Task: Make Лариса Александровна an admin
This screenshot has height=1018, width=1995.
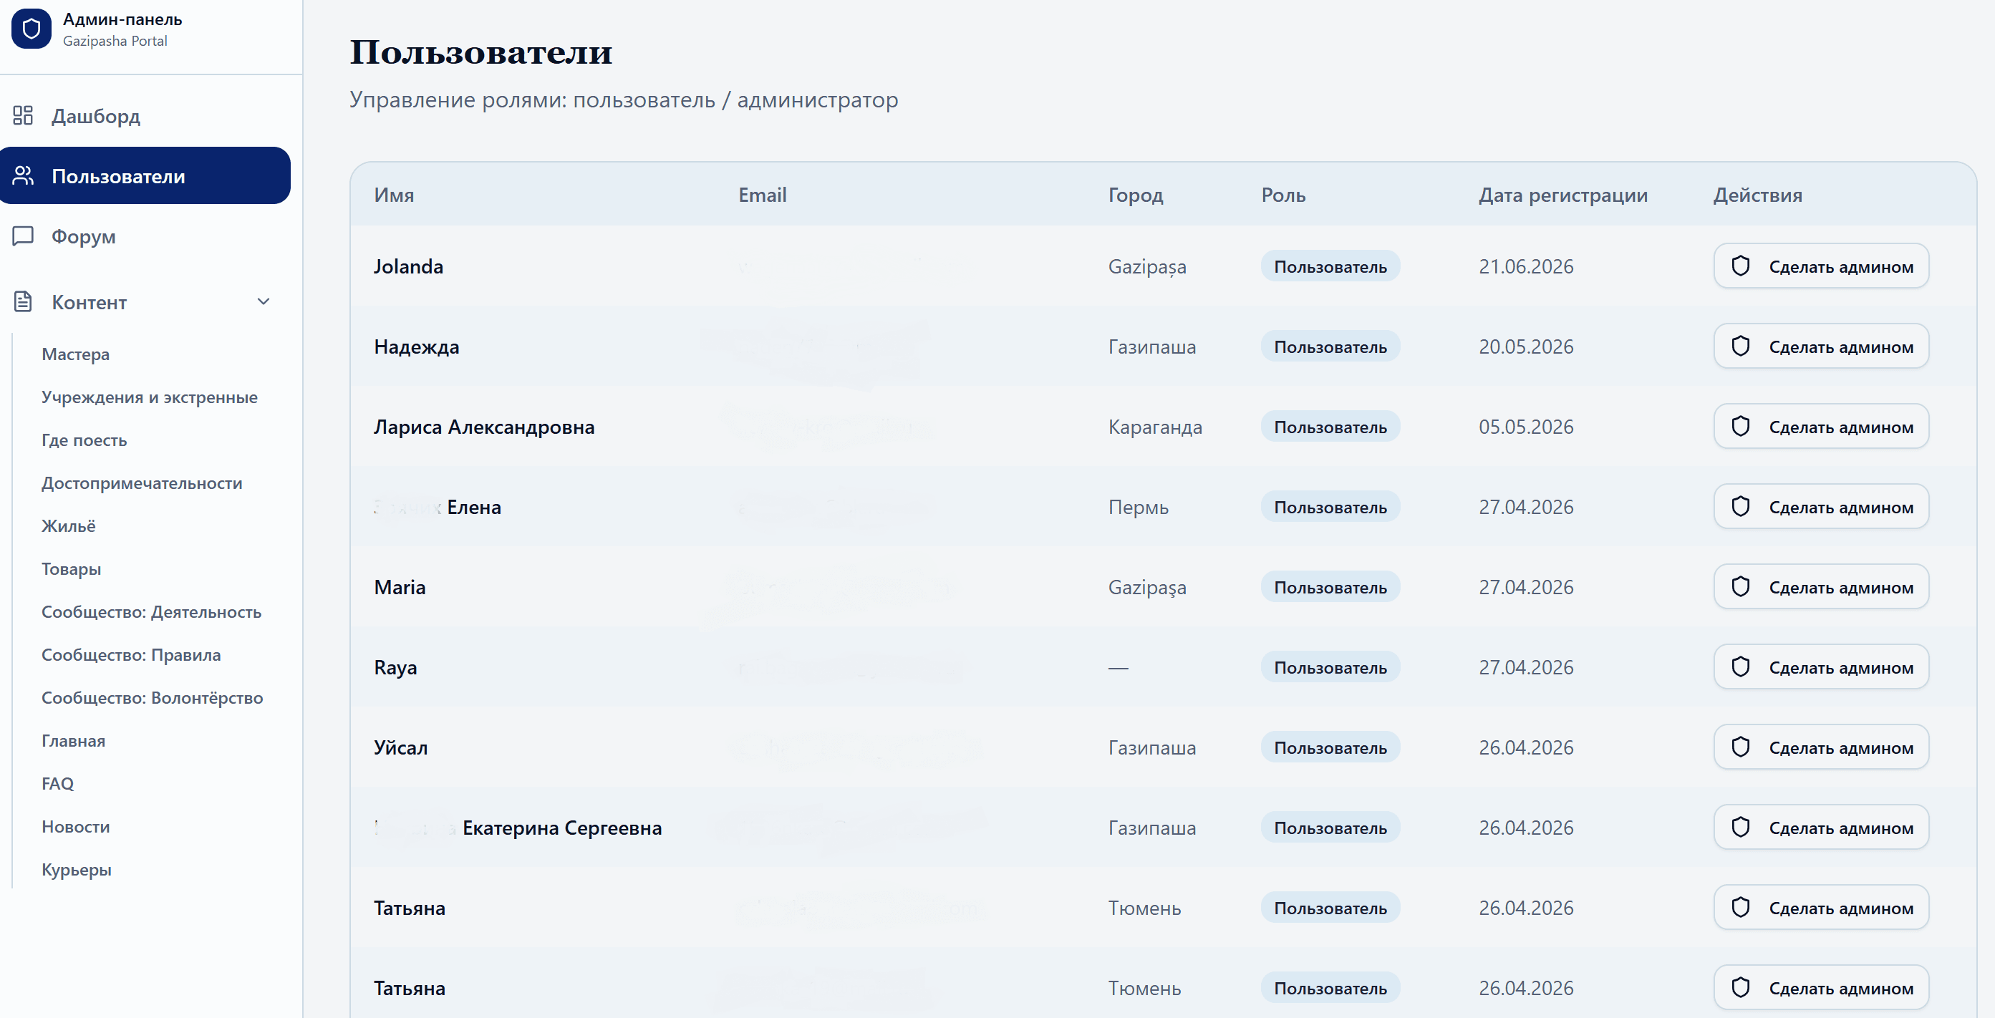Action: point(1821,427)
